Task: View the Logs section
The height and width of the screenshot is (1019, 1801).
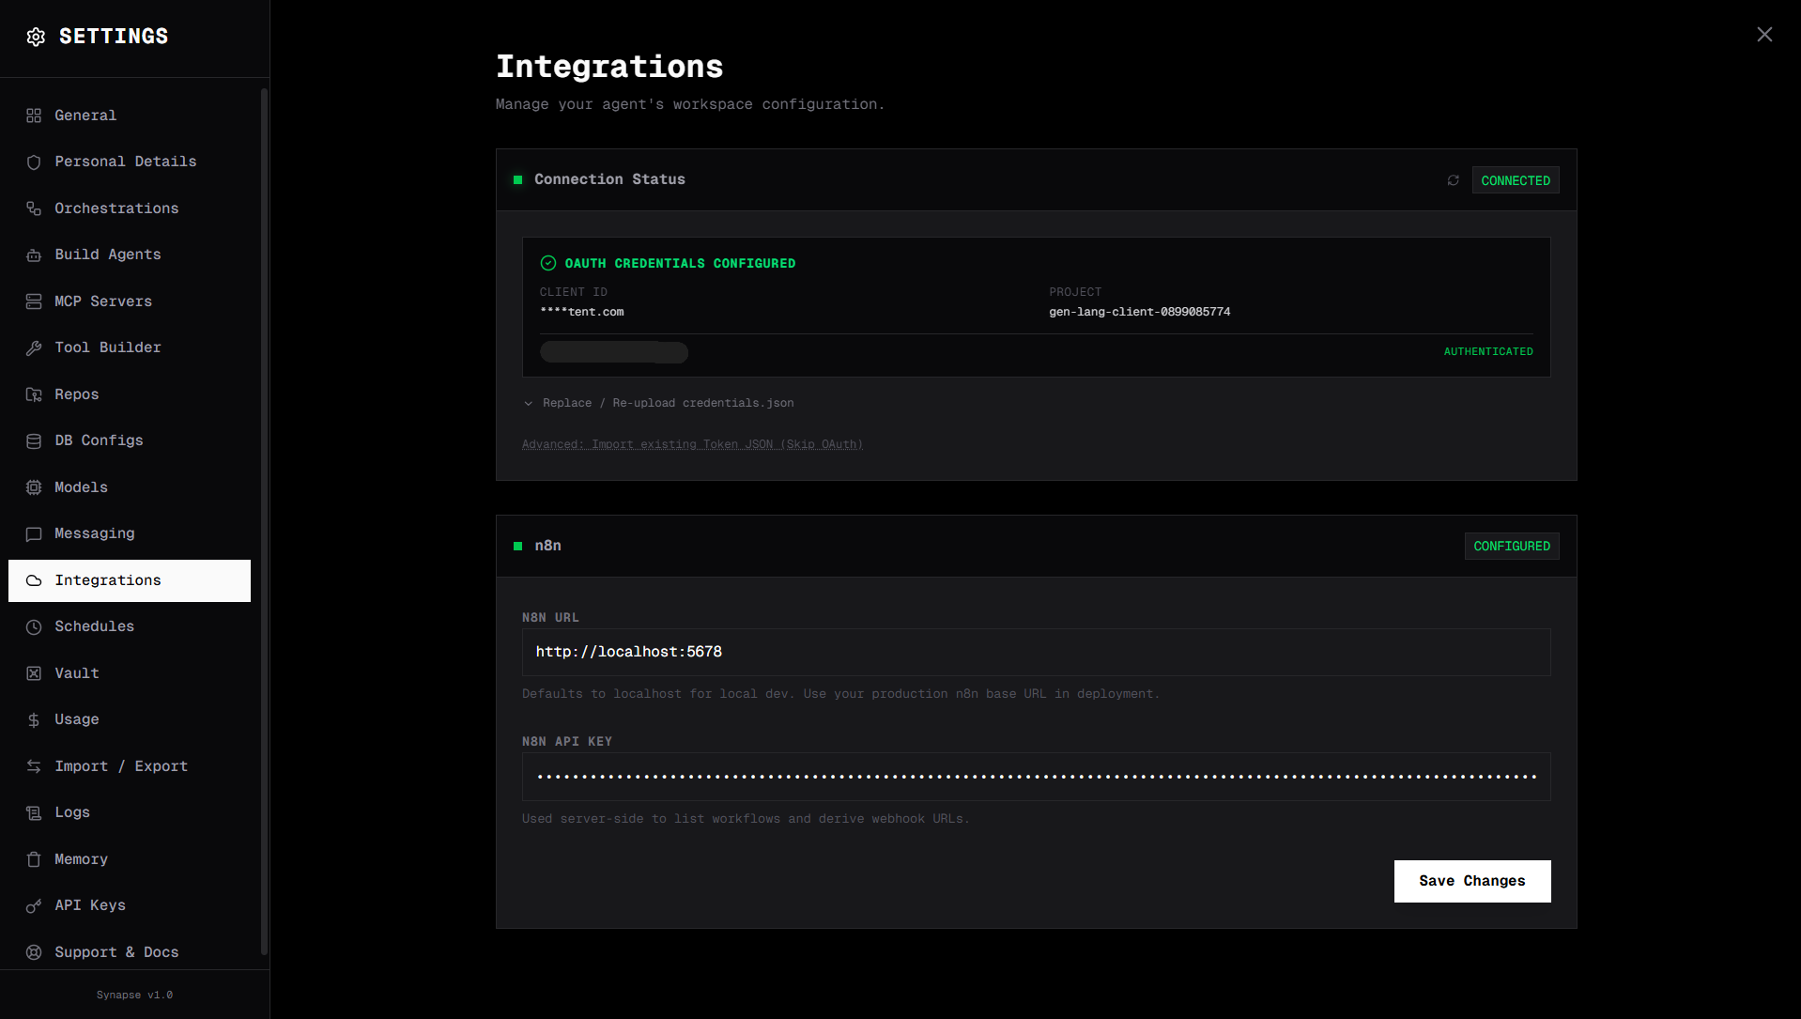Action: pos(130,812)
